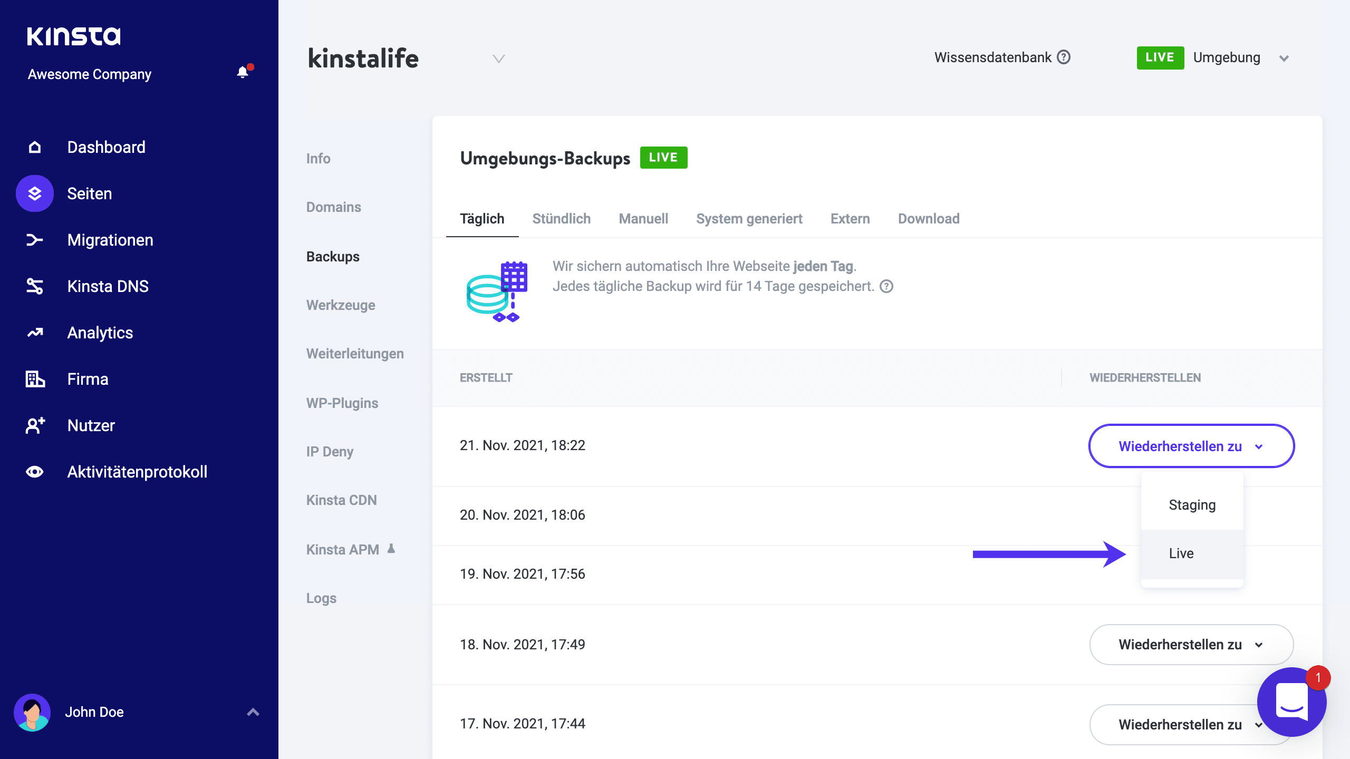The height and width of the screenshot is (759, 1350).
Task: Open Seiten in main navigation
Action: point(90,193)
